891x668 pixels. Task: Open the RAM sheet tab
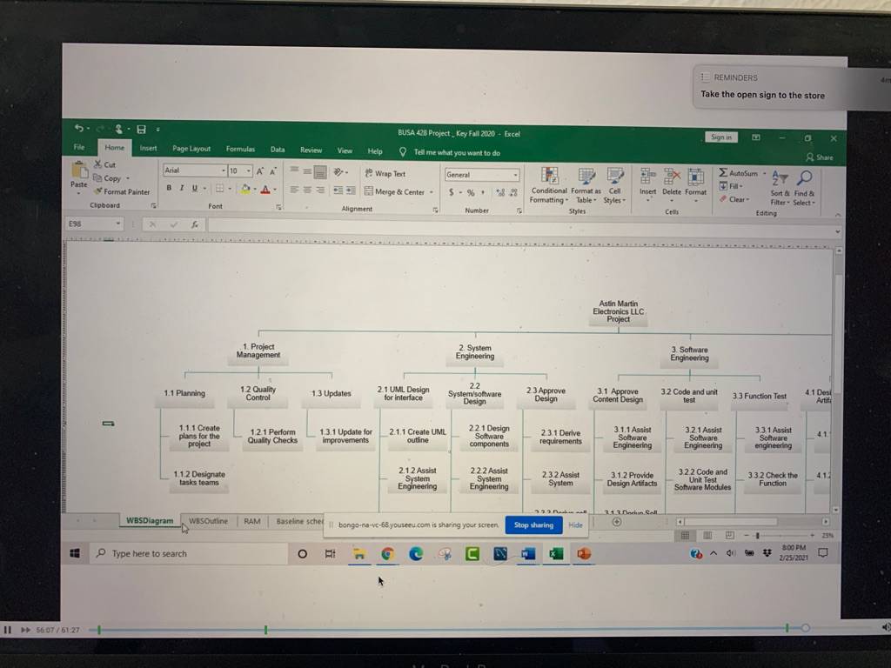coord(251,522)
